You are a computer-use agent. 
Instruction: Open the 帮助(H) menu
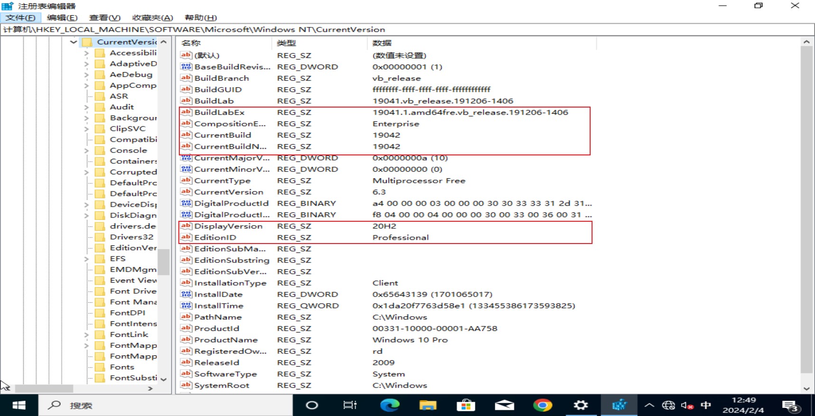click(x=201, y=18)
